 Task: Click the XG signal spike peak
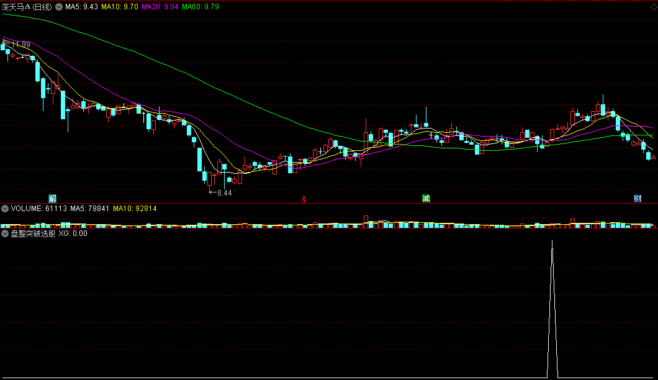tap(552, 242)
